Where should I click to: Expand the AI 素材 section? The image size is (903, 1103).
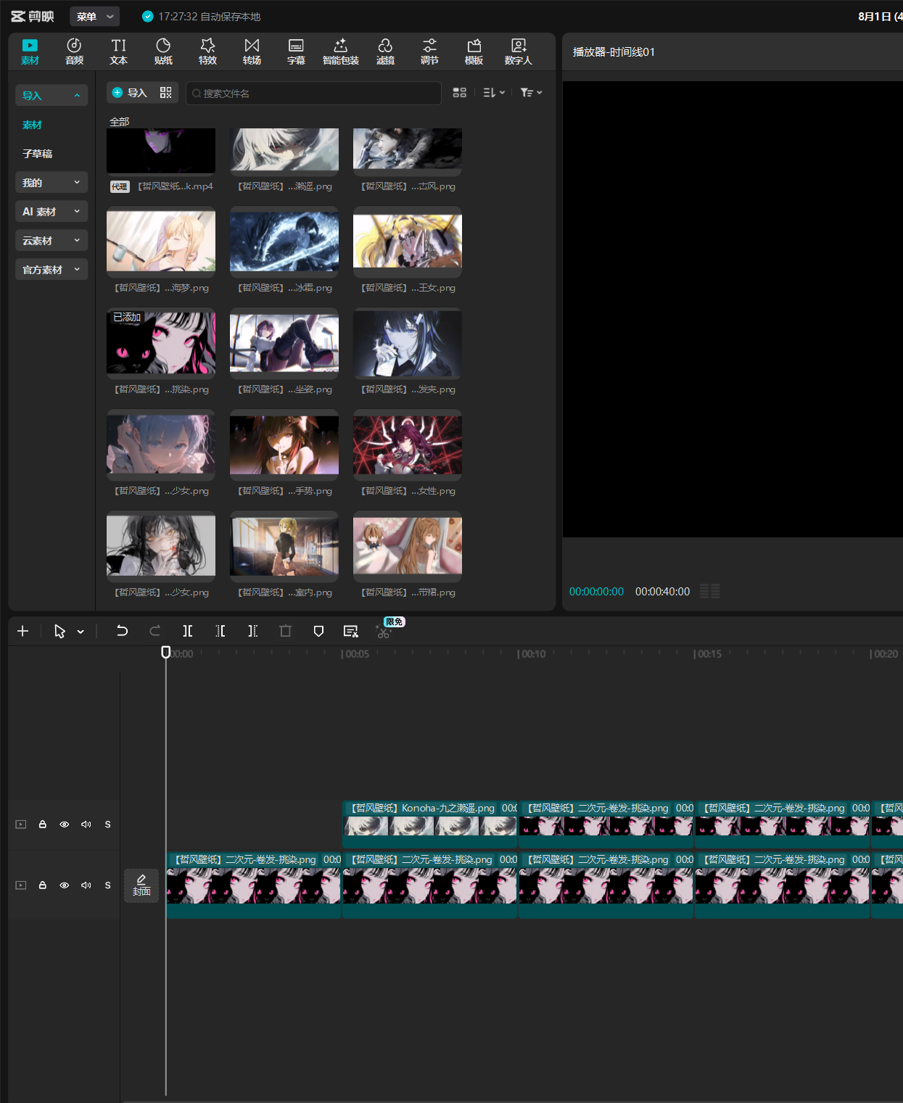click(51, 211)
